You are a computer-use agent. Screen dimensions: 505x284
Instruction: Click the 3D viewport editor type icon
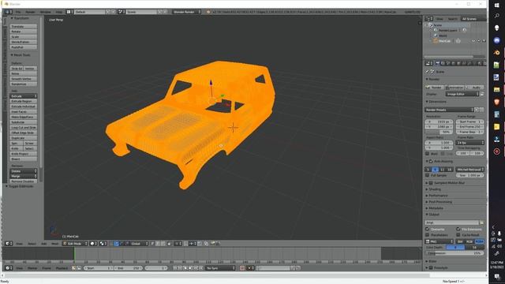(9, 244)
